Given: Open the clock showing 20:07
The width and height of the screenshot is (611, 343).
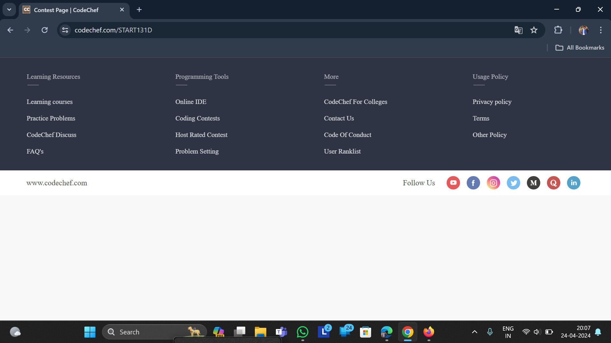Looking at the screenshot, I should (x=576, y=332).
